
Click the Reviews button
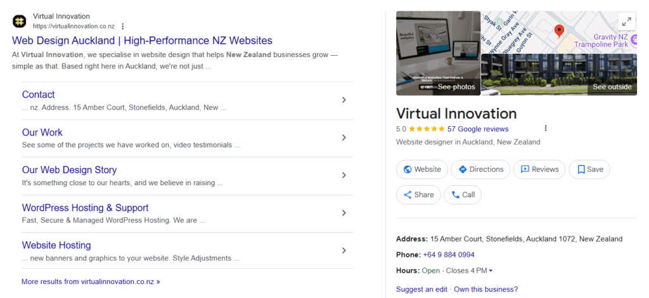539,169
